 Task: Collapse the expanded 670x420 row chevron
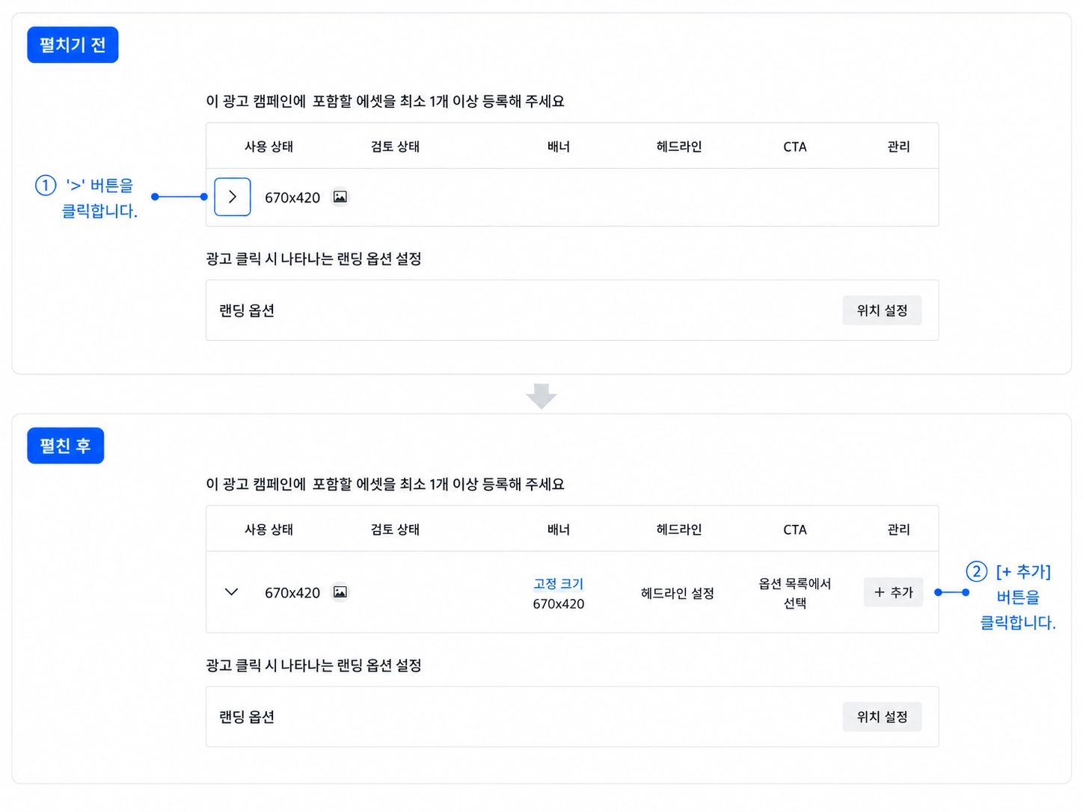pos(232,592)
